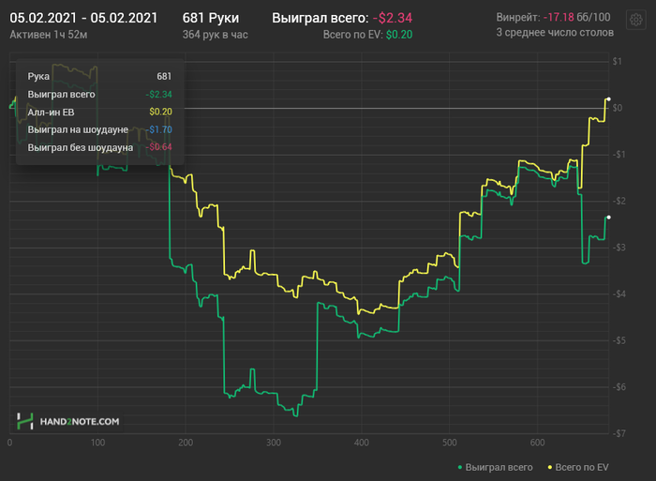Click tooltip 'Выиграл всего' value -$2.34

coord(159,94)
